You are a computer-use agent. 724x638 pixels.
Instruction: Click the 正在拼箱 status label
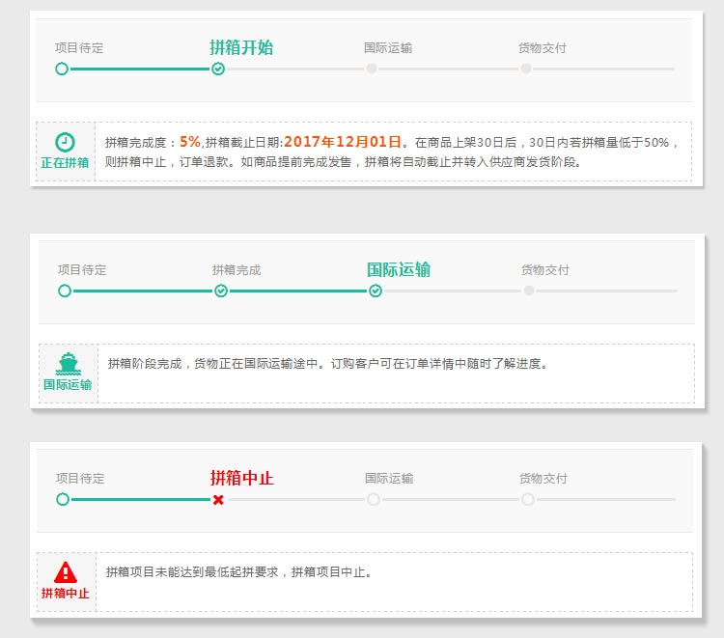(x=65, y=163)
